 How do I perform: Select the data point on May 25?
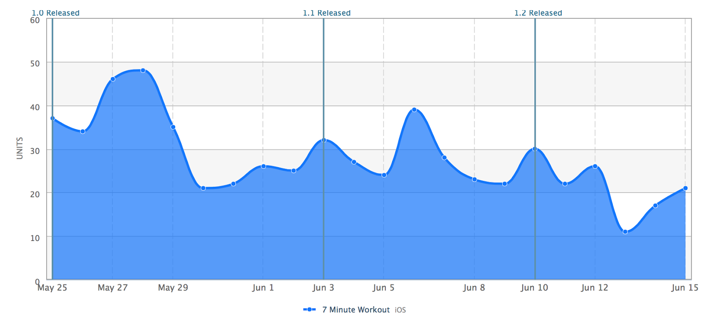[53, 118]
